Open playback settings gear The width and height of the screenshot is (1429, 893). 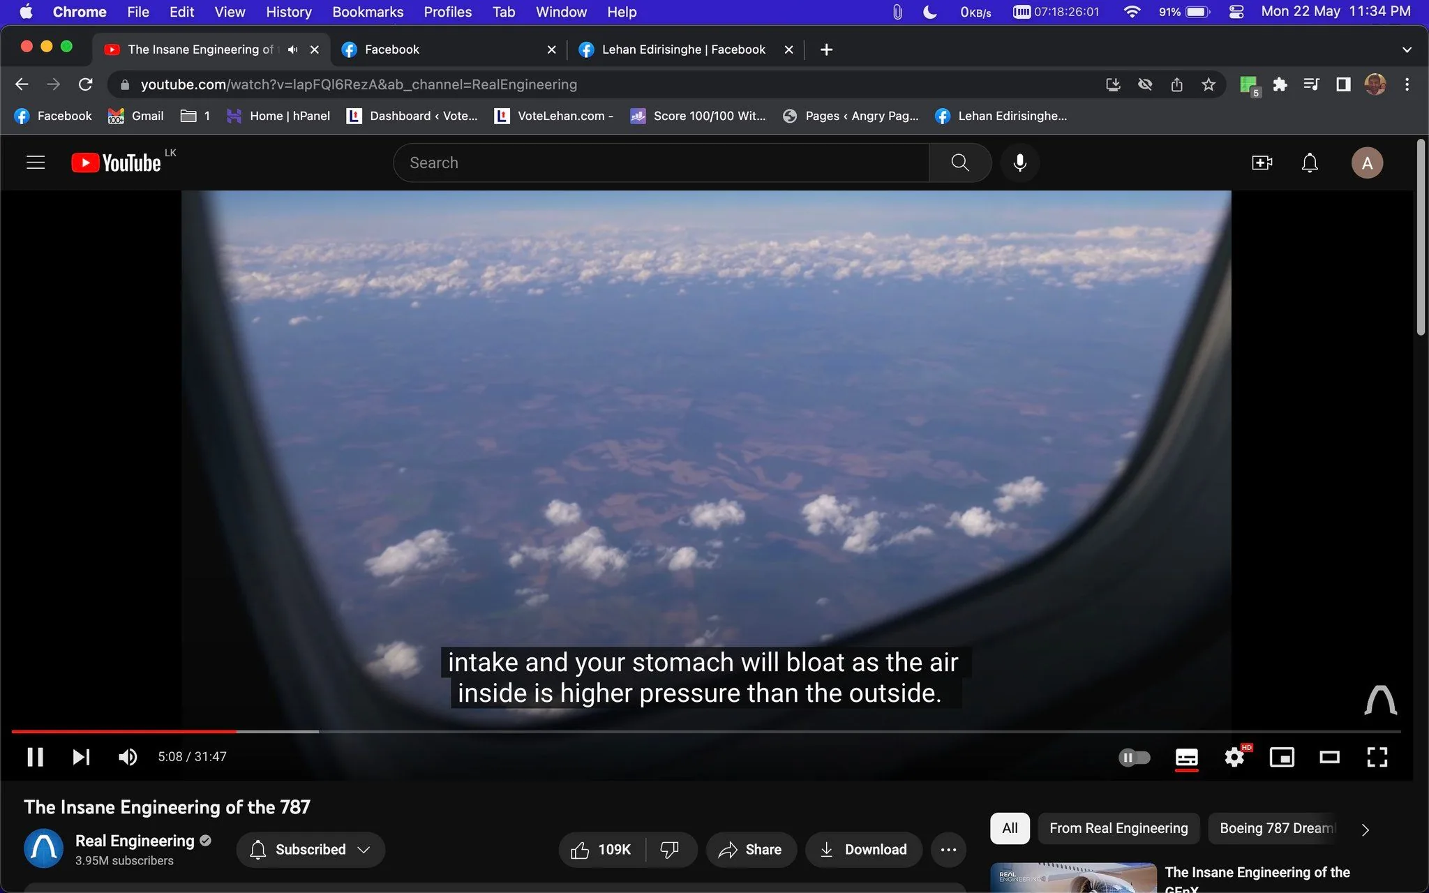(x=1234, y=757)
